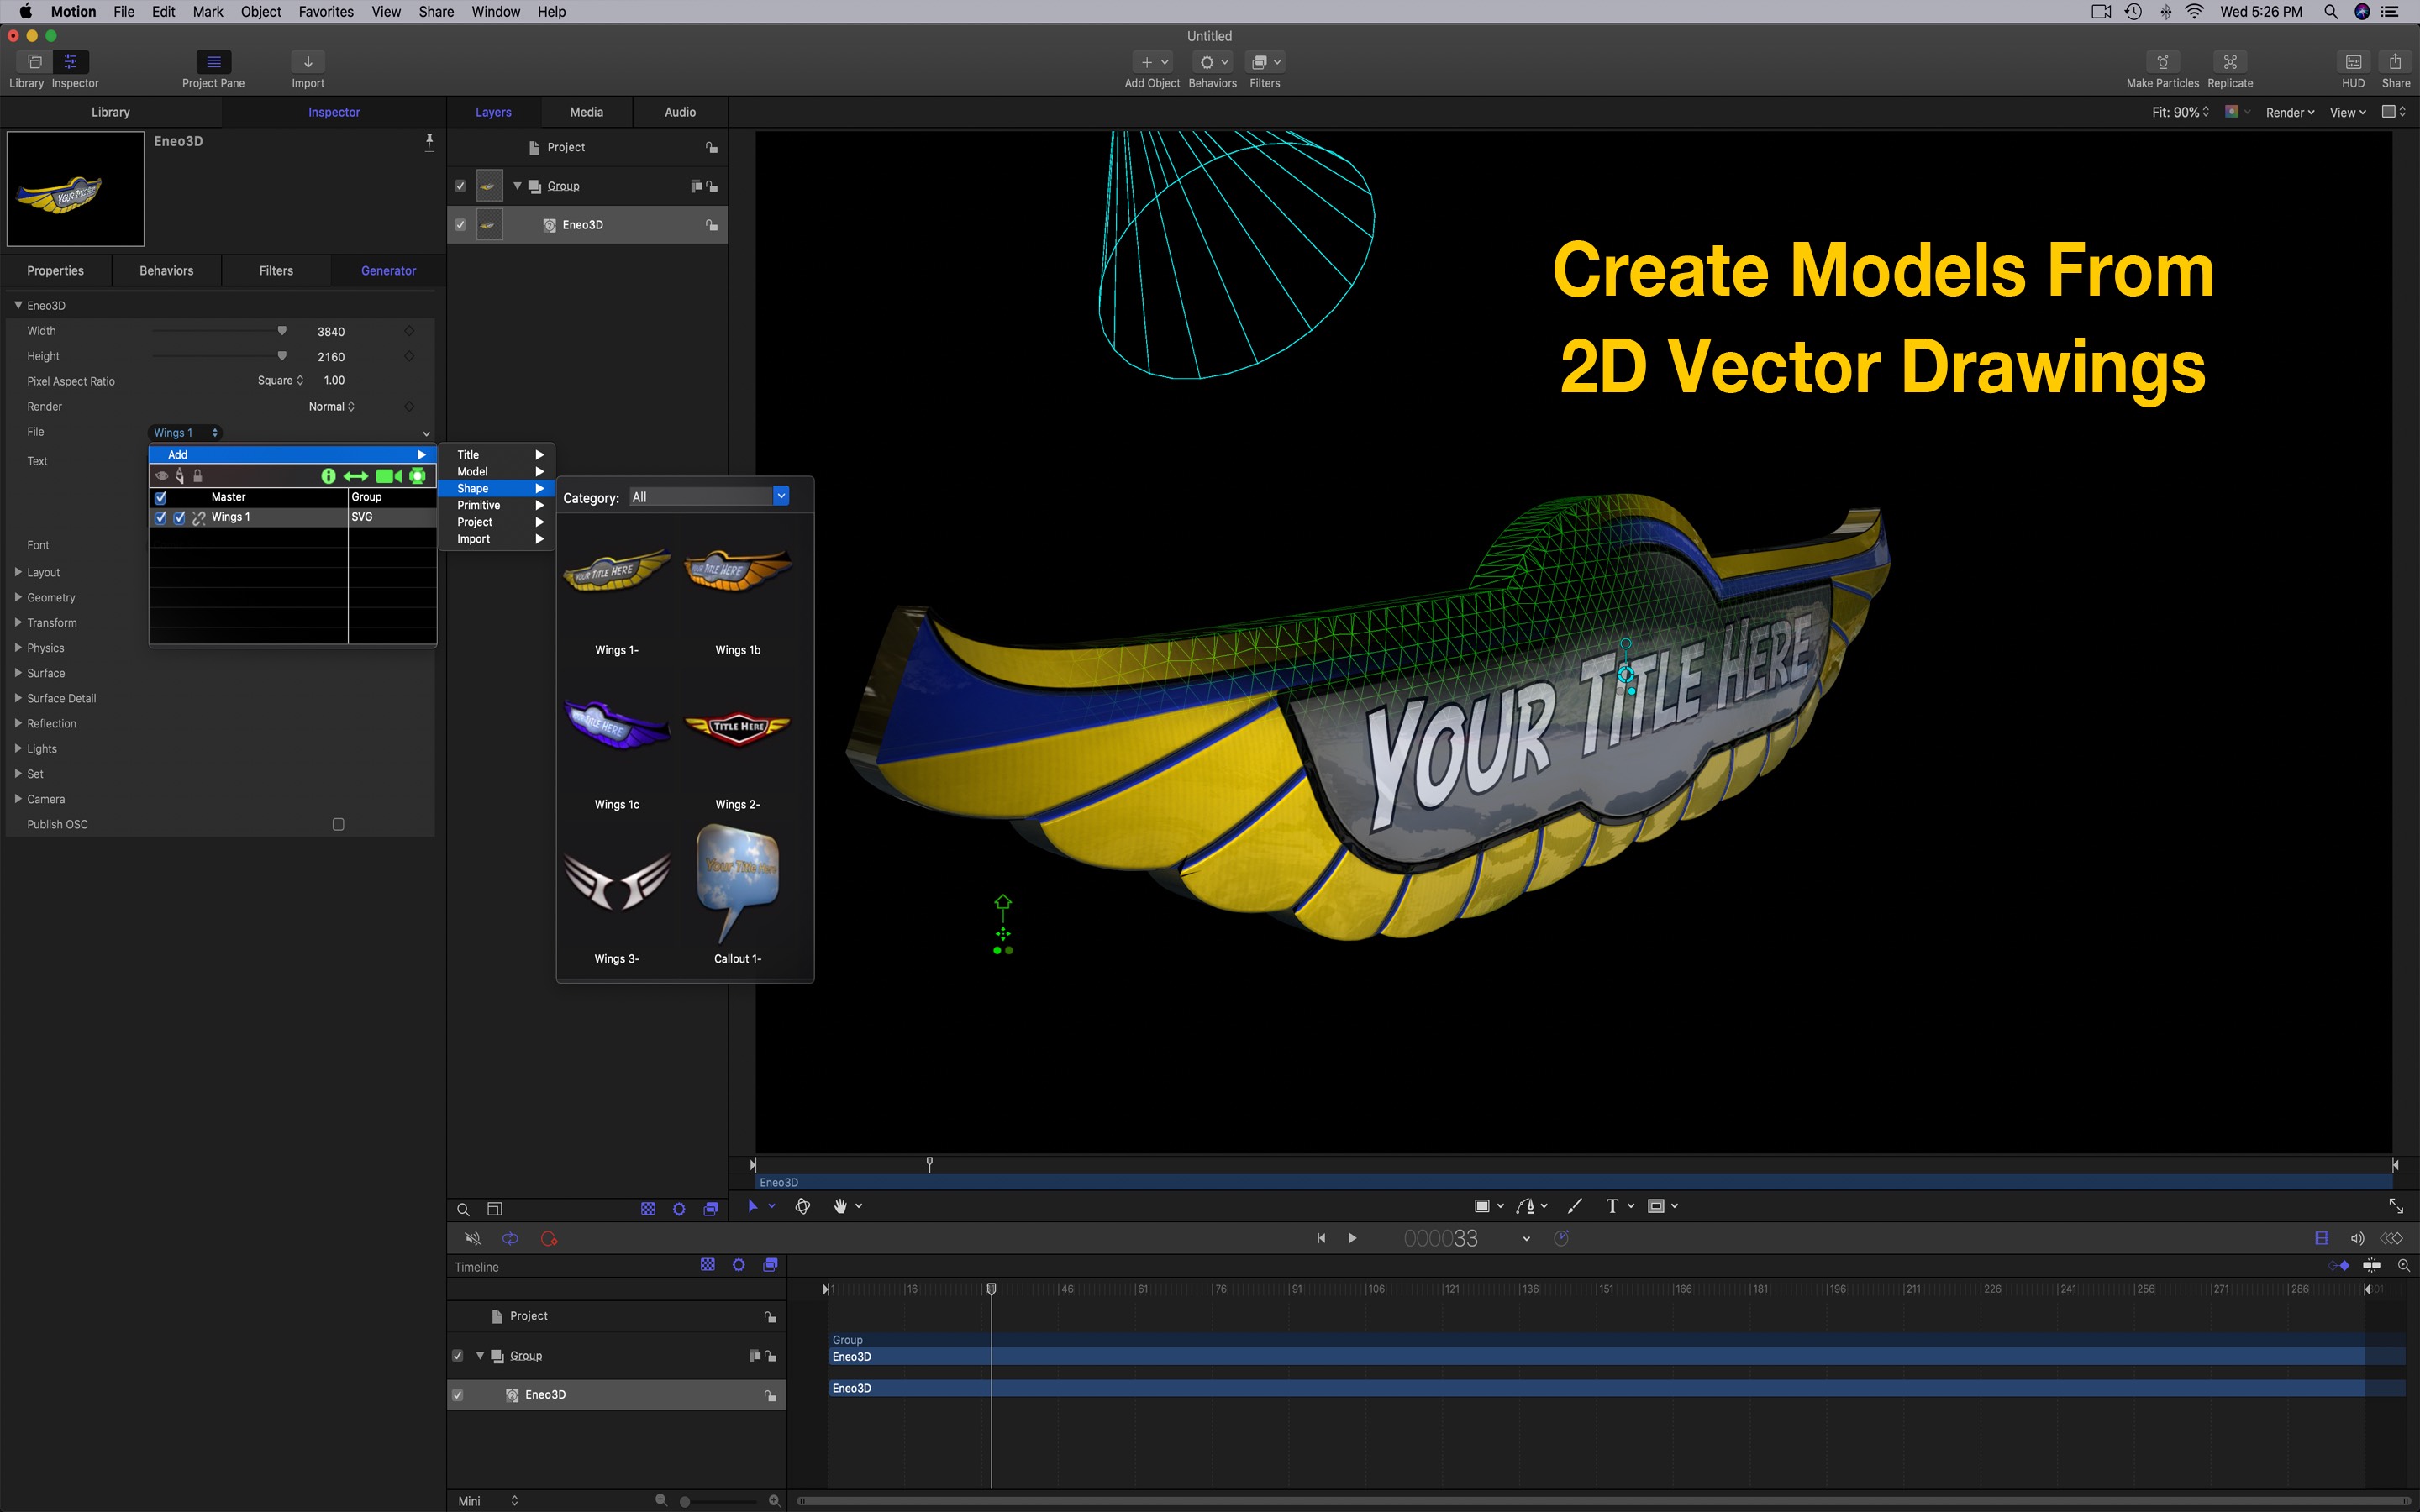Image resolution: width=2420 pixels, height=1512 pixels.
Task: Expand the Geometry section
Action: pos(18,597)
